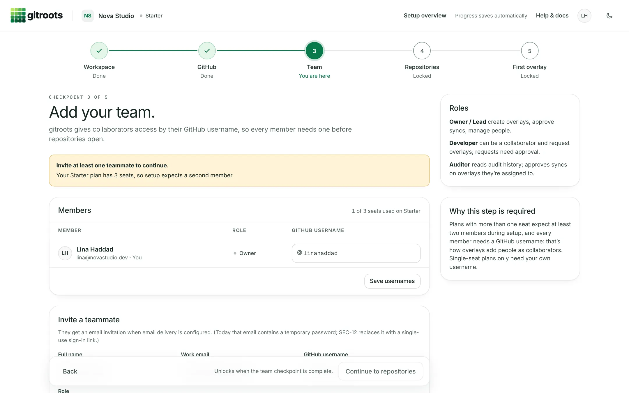Open Setup overview
629x393 pixels.
point(425,16)
